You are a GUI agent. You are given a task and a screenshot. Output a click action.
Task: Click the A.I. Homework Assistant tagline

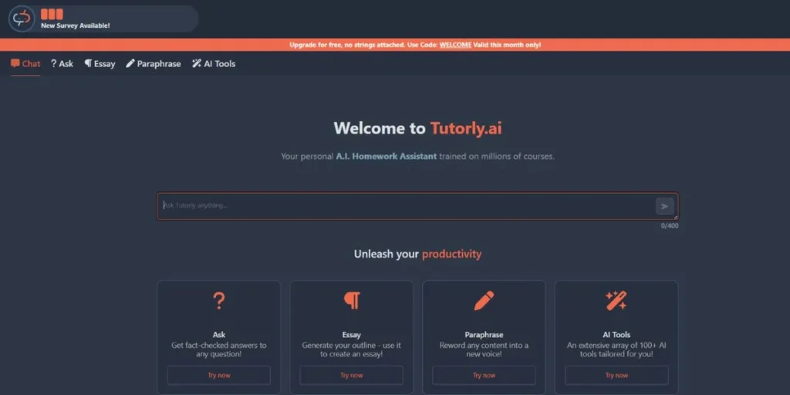tap(387, 156)
